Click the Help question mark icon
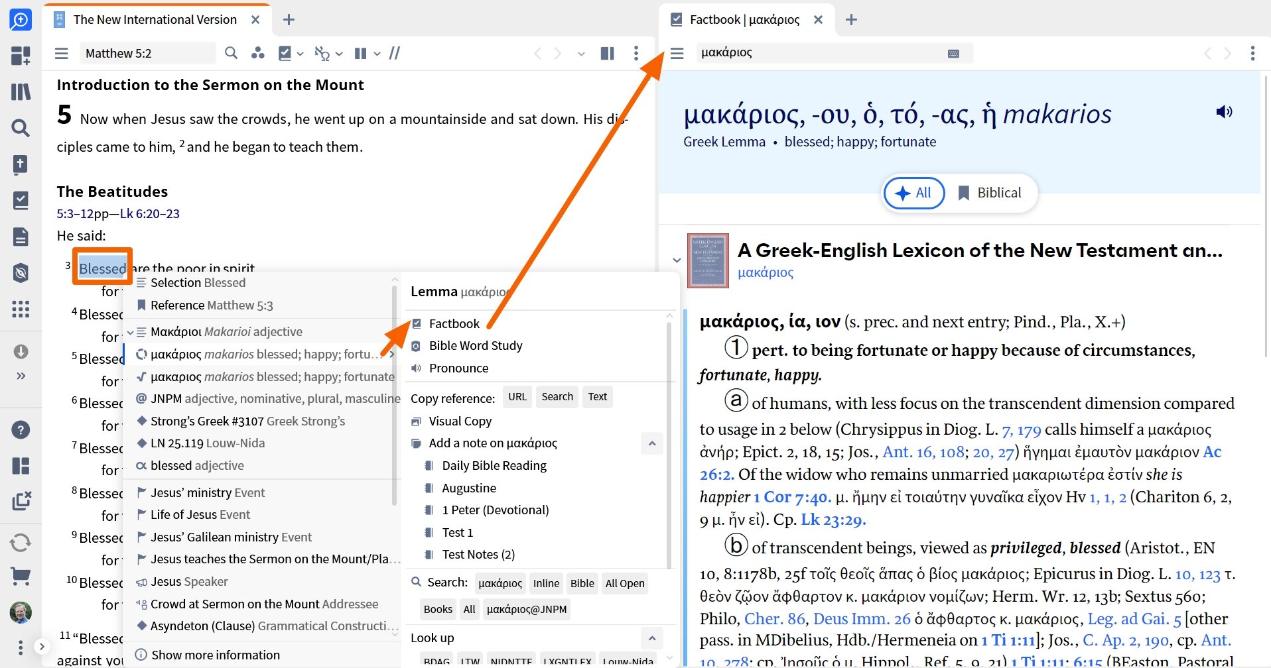The image size is (1271, 668). [x=21, y=430]
